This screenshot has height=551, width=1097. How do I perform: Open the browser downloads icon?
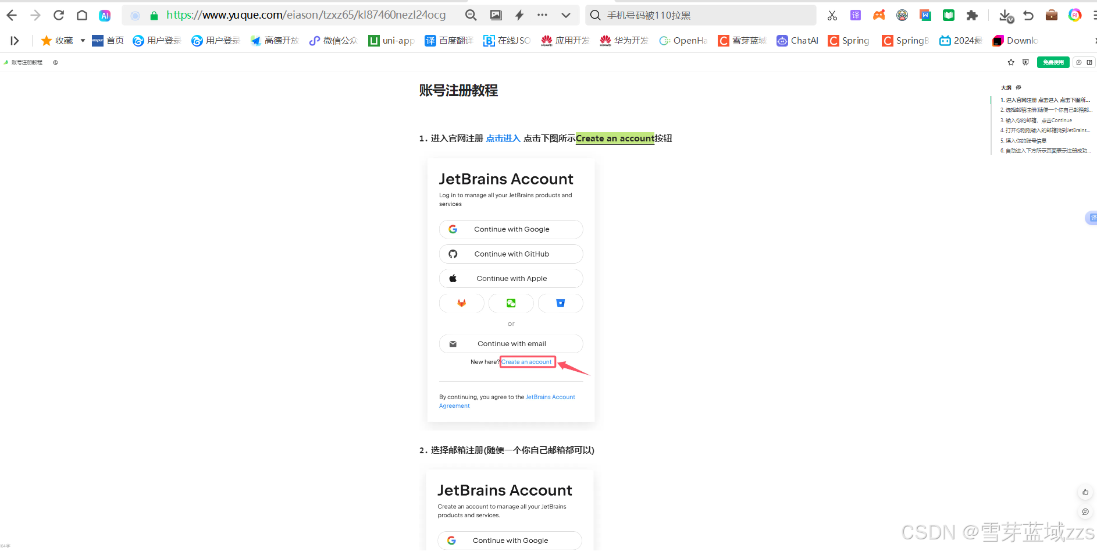(1006, 16)
